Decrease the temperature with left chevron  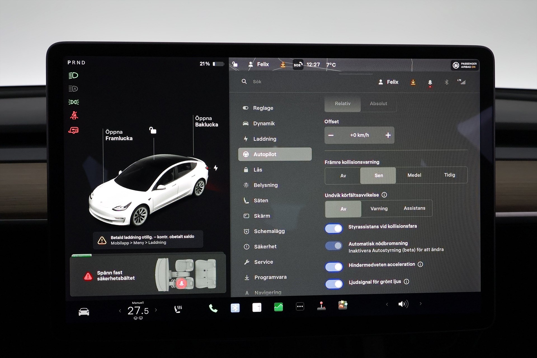point(120,311)
